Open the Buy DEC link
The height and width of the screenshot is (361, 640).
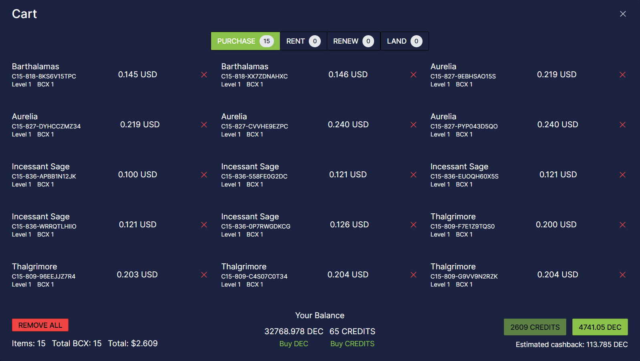(x=294, y=344)
